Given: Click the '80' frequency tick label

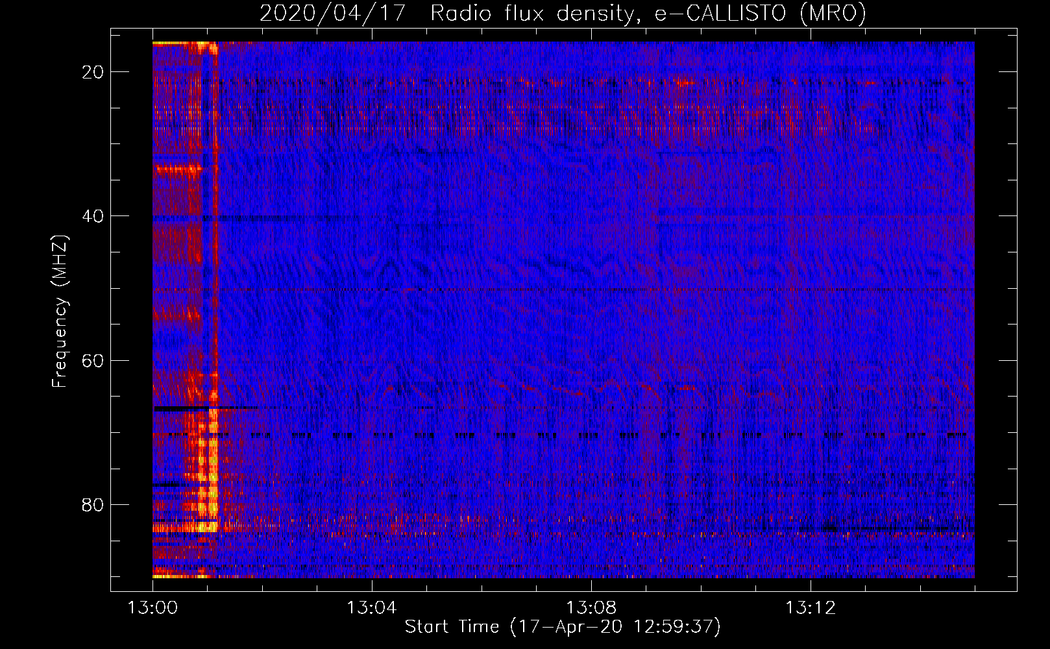Looking at the screenshot, I should (93, 505).
